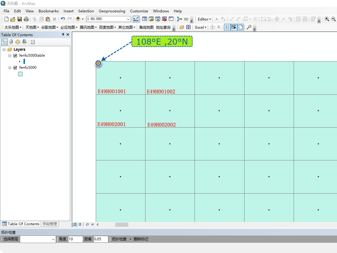
Task: Open the 天地图 dropdown
Action: point(32,27)
